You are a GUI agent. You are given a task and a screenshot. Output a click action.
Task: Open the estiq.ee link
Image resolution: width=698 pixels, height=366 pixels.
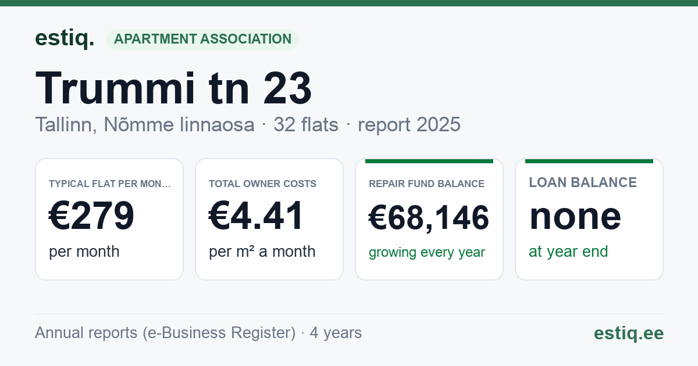coord(629,333)
